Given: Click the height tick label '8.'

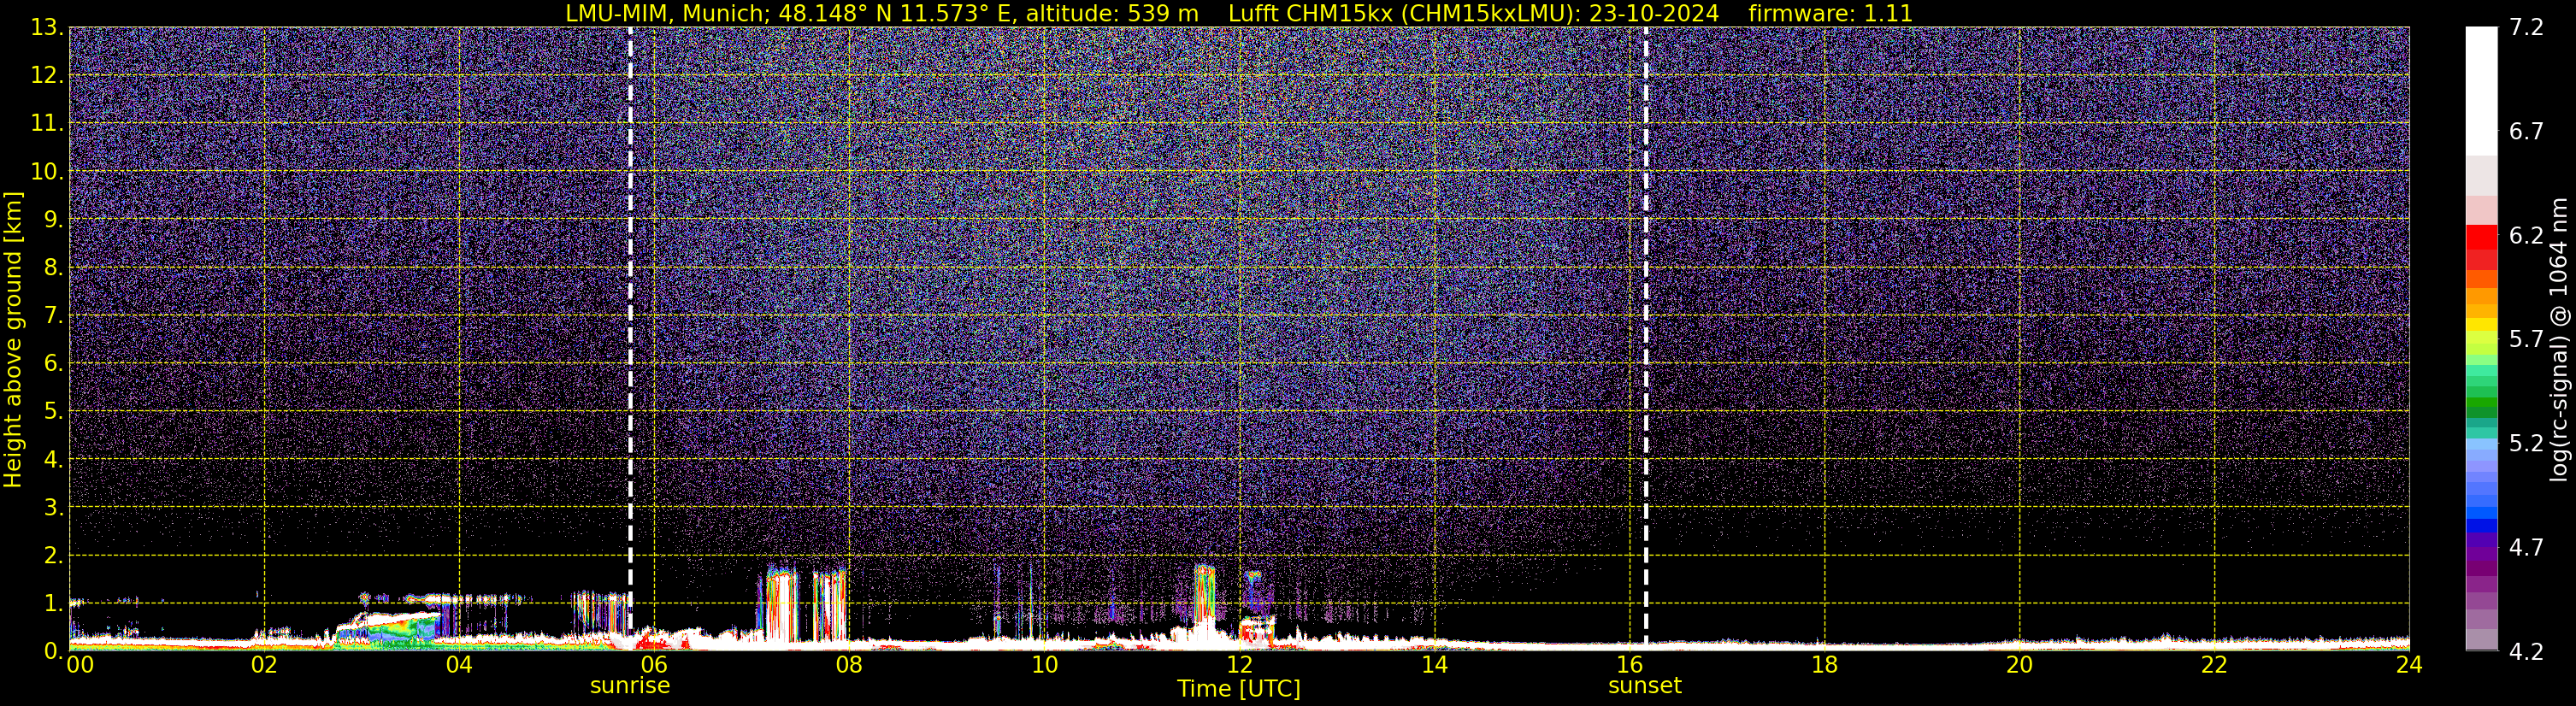Looking at the screenshot, I should [x=53, y=267].
